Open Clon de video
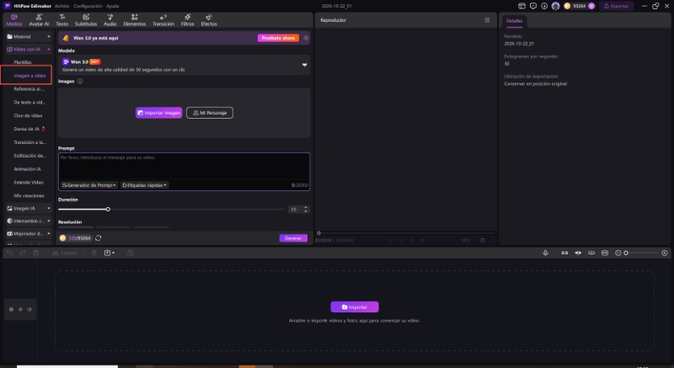674x368 pixels. pos(28,115)
